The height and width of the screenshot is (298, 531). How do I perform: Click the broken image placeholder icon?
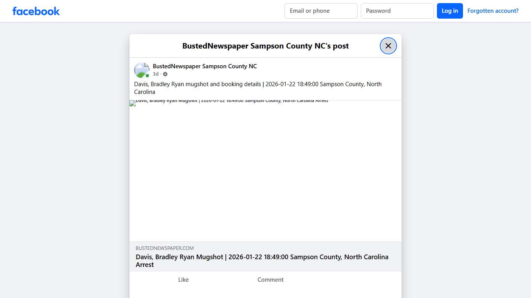coord(132,103)
